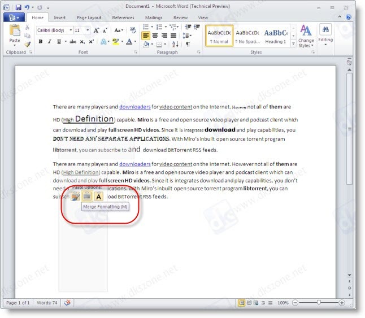
Task: Toggle Bold formatting
Action: [41, 42]
